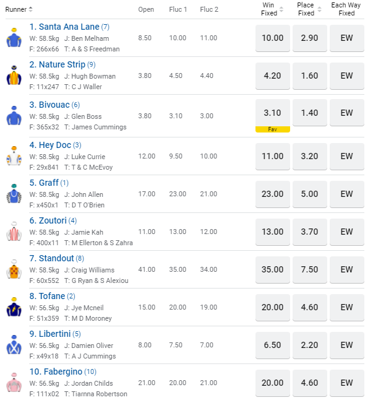Sort by Win Fixed column arrows
The image size is (373, 400).
pos(281,9)
